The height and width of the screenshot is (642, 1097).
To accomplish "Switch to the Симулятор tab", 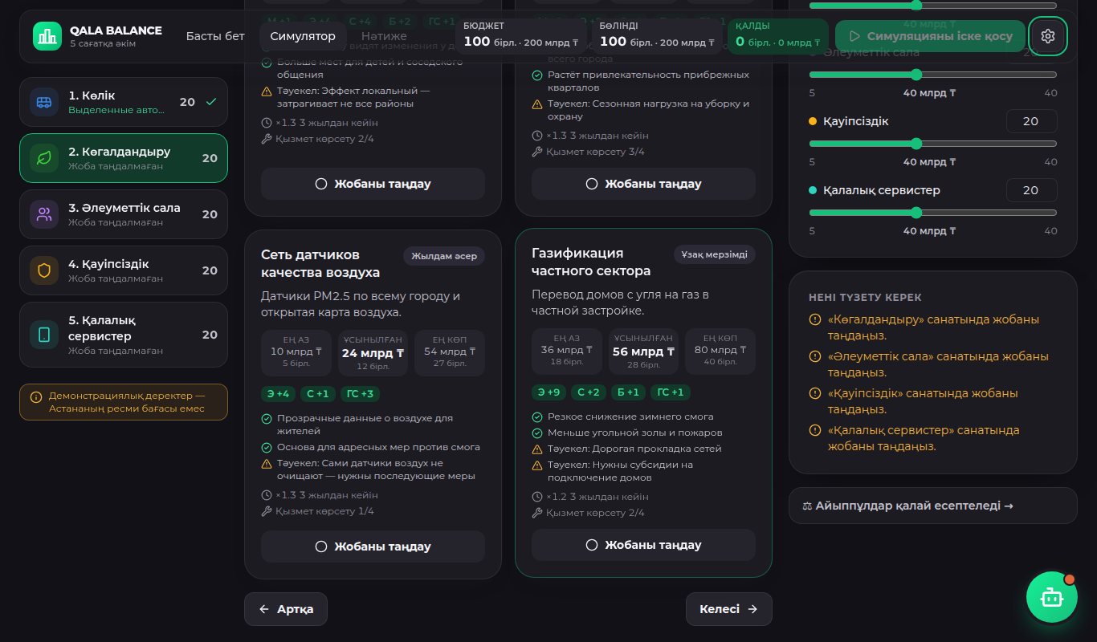I will point(303,36).
